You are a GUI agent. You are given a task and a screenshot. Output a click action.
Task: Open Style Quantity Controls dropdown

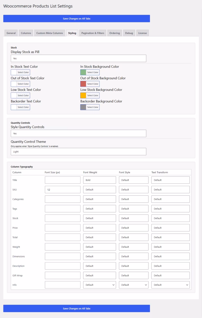click(x=78, y=133)
